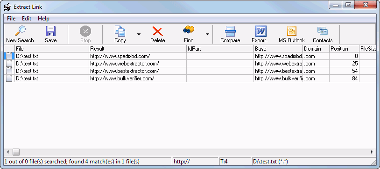Click the Save floppy disk icon
This screenshot has width=380, height=169.
[x=50, y=34]
